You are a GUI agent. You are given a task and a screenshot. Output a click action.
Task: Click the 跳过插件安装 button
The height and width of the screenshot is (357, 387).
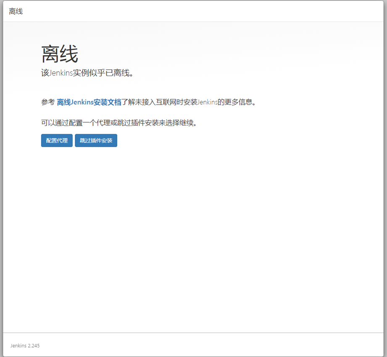point(96,140)
